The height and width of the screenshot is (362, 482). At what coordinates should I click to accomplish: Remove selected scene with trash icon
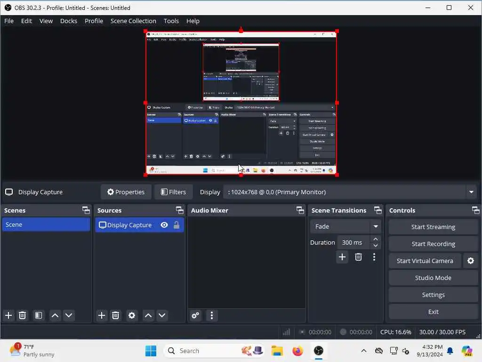pyautogui.click(x=23, y=315)
